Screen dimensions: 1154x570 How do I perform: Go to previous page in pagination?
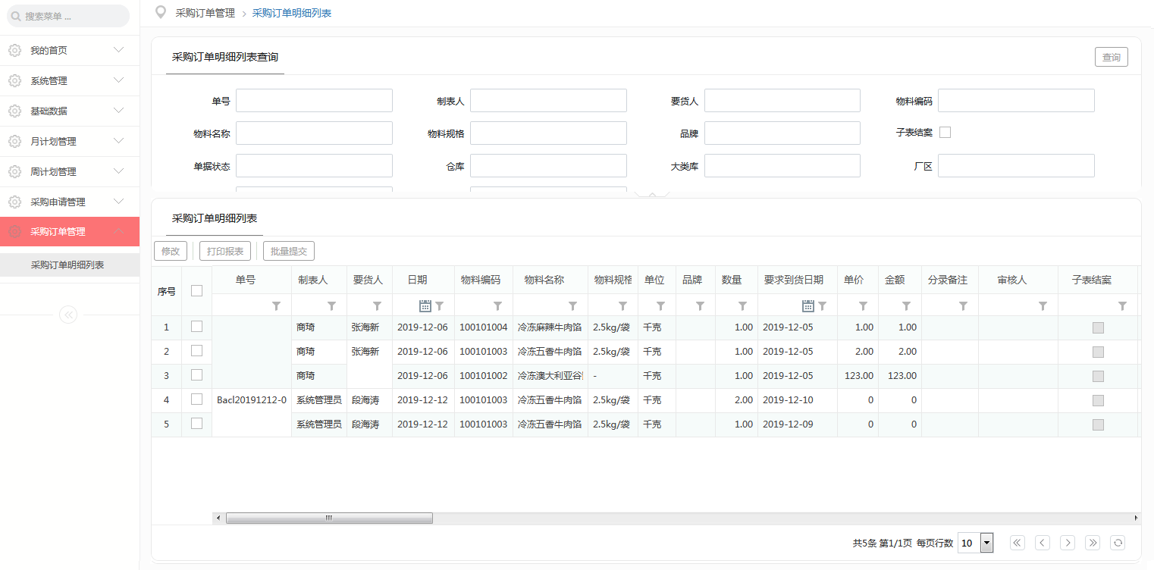(x=1043, y=542)
